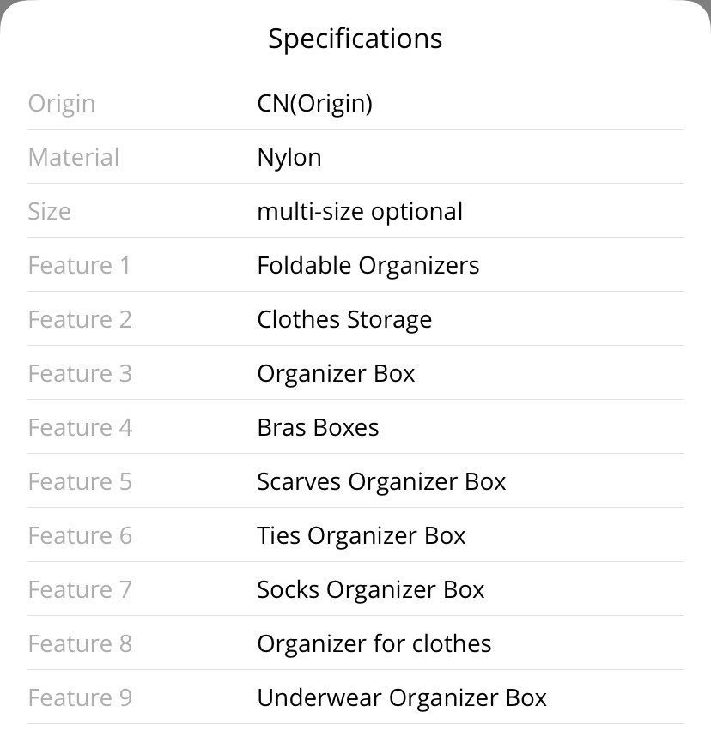Select the CN(Origin) value
Screen dimensions: 711x730
(x=315, y=103)
